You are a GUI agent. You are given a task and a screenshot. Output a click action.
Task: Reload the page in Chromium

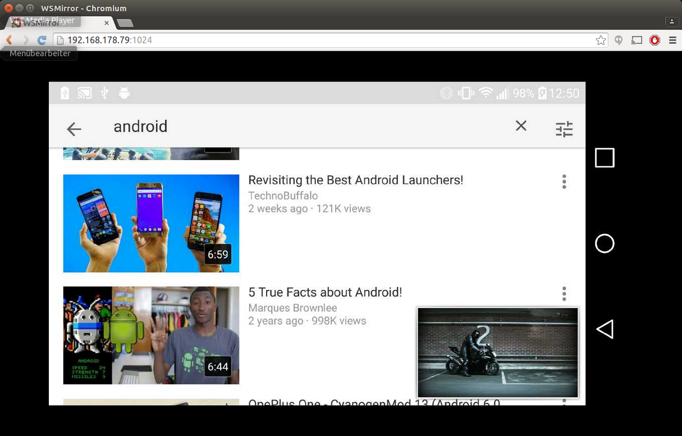[42, 40]
